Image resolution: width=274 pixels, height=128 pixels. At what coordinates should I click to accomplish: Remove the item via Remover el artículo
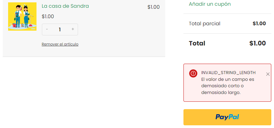coord(60,44)
